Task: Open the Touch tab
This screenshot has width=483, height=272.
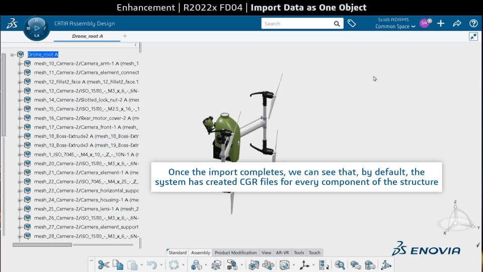Action: click(314, 252)
